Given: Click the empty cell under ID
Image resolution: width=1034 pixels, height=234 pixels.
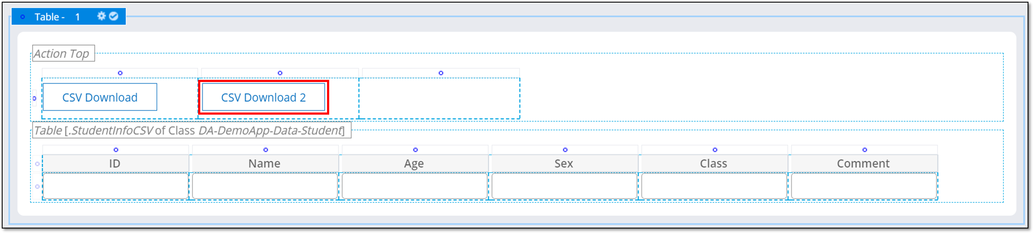Looking at the screenshot, I should (x=115, y=186).
